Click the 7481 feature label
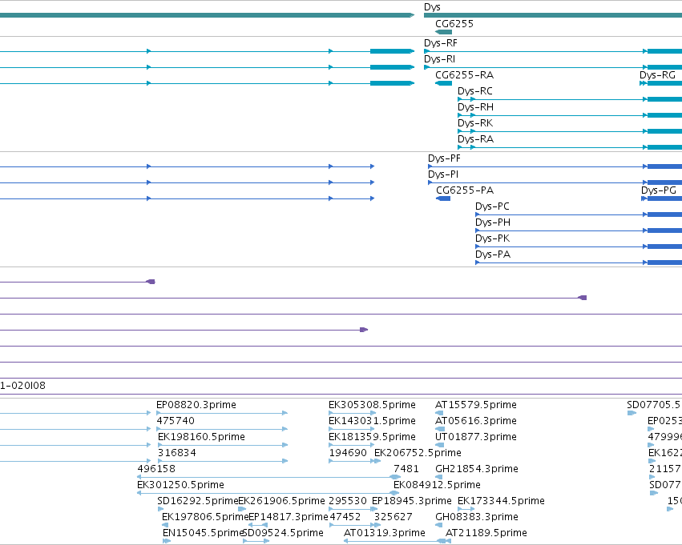Viewport: 682px width, 545px height. 406,469
